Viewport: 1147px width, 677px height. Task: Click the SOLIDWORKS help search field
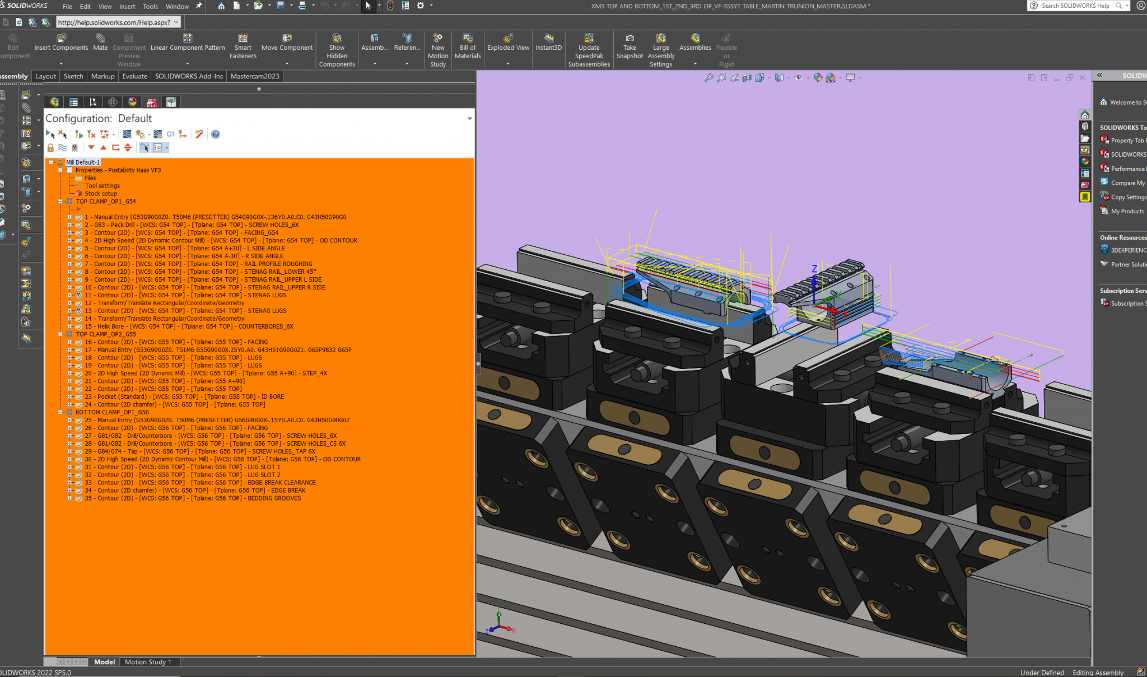1075,6
